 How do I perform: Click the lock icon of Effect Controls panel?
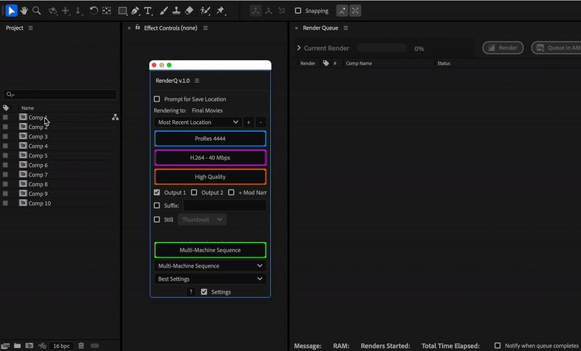137,28
